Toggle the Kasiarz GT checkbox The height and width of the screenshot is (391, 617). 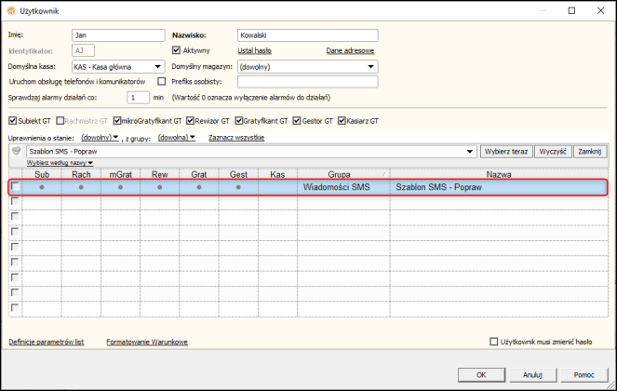tap(342, 121)
